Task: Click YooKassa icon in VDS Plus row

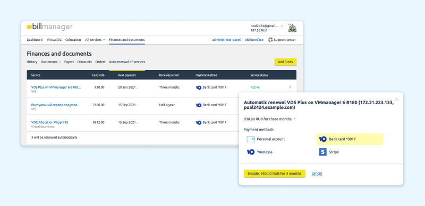Action: [198, 88]
